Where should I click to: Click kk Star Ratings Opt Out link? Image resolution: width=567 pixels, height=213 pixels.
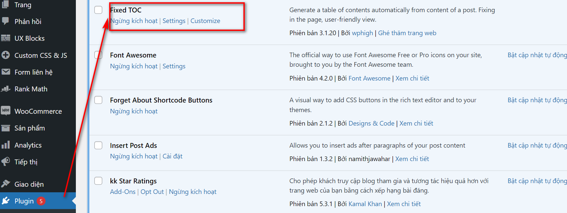[x=152, y=192]
